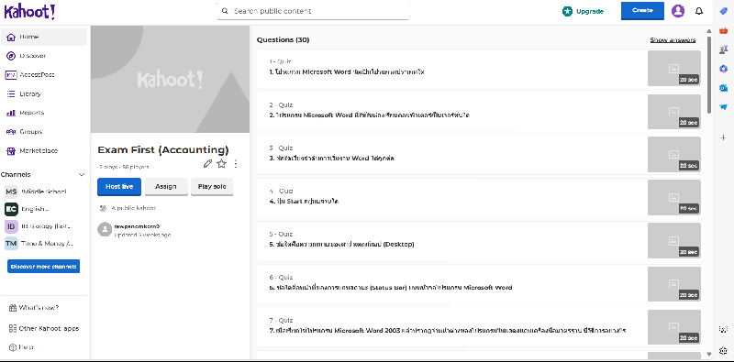
Task: Click the Assign button
Action: [x=166, y=187]
